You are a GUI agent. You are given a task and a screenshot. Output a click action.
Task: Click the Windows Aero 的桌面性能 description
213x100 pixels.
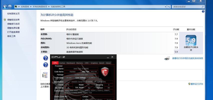point(79,43)
